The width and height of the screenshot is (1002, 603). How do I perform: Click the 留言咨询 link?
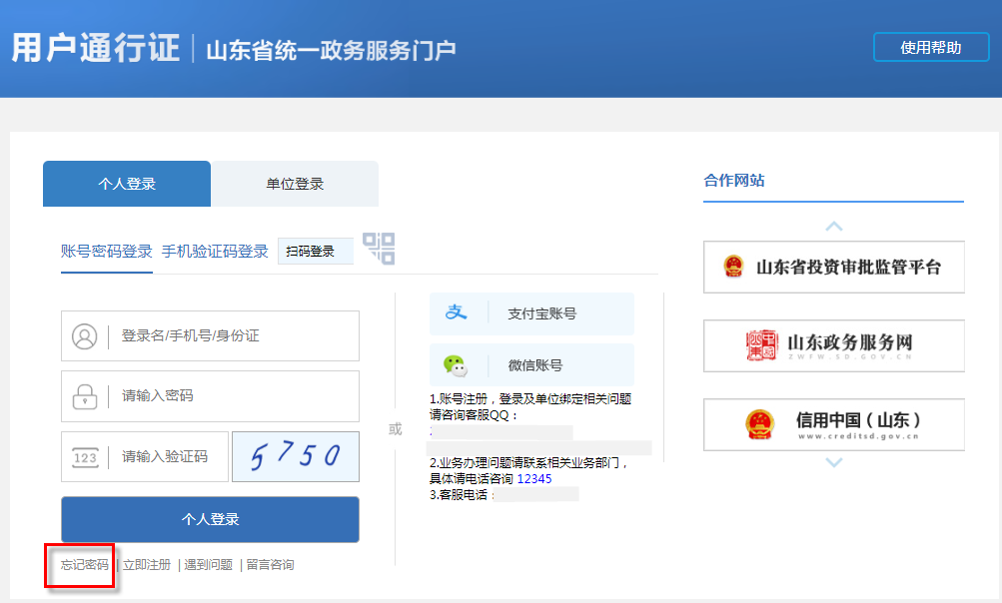pyautogui.click(x=270, y=565)
